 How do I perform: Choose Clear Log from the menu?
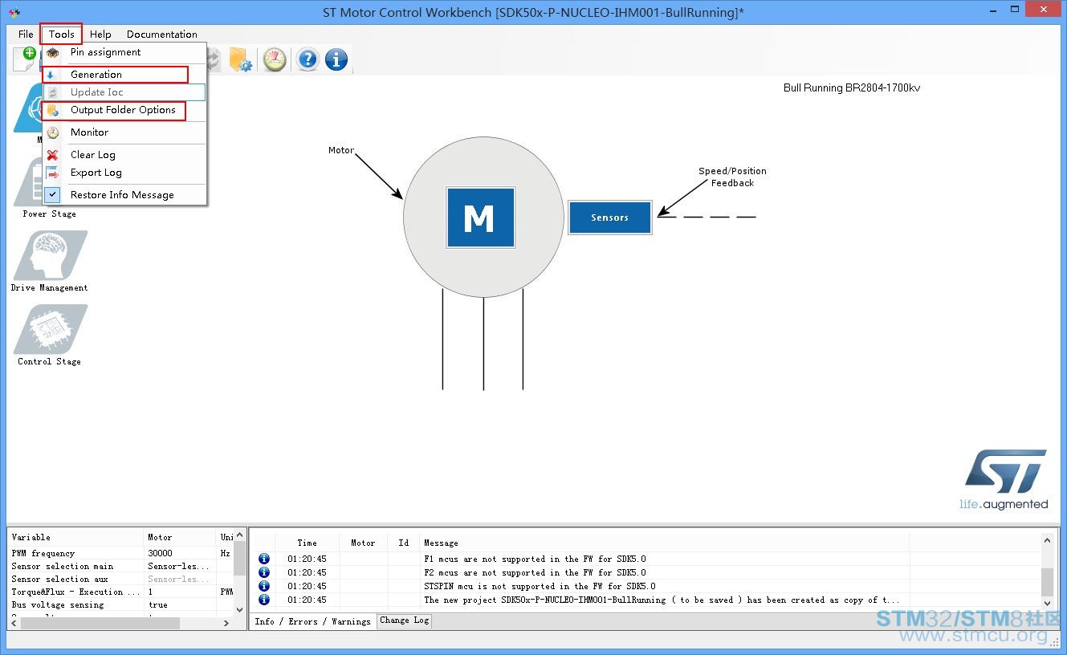[x=124, y=155]
